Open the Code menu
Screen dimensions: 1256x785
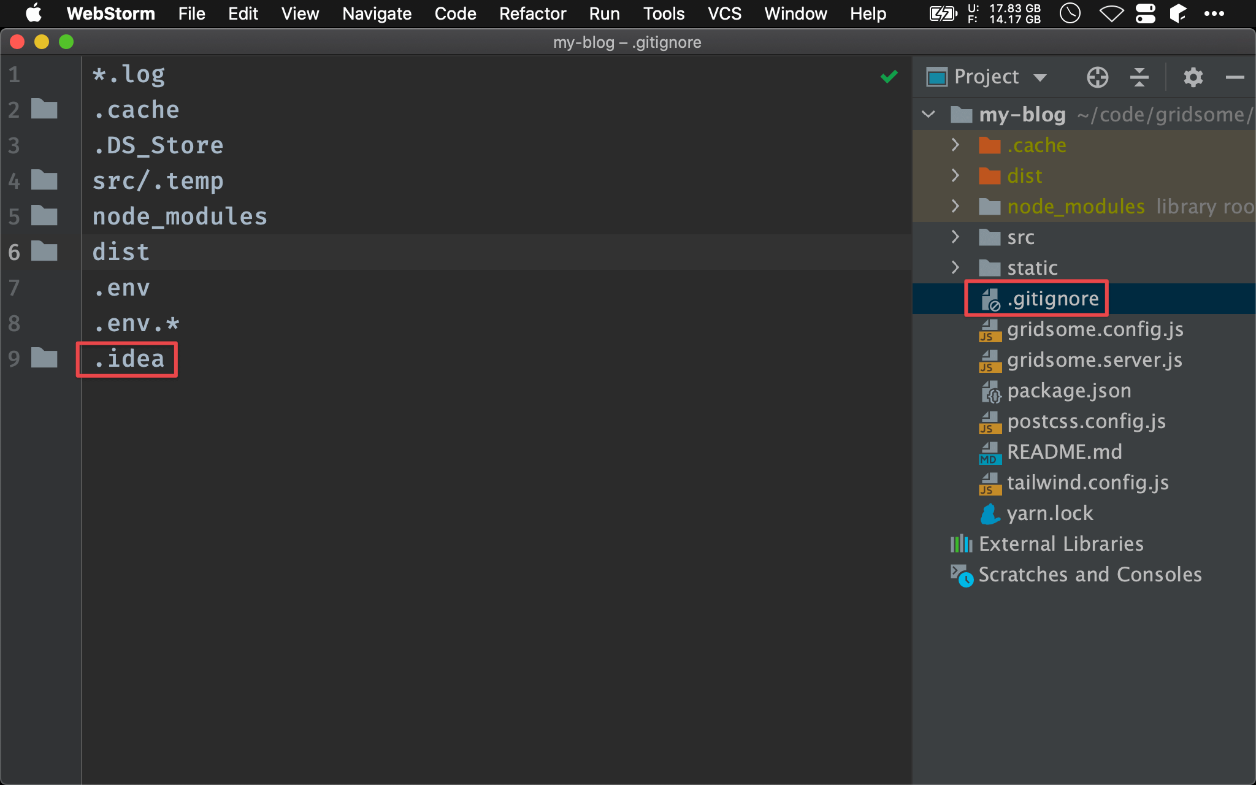click(455, 13)
